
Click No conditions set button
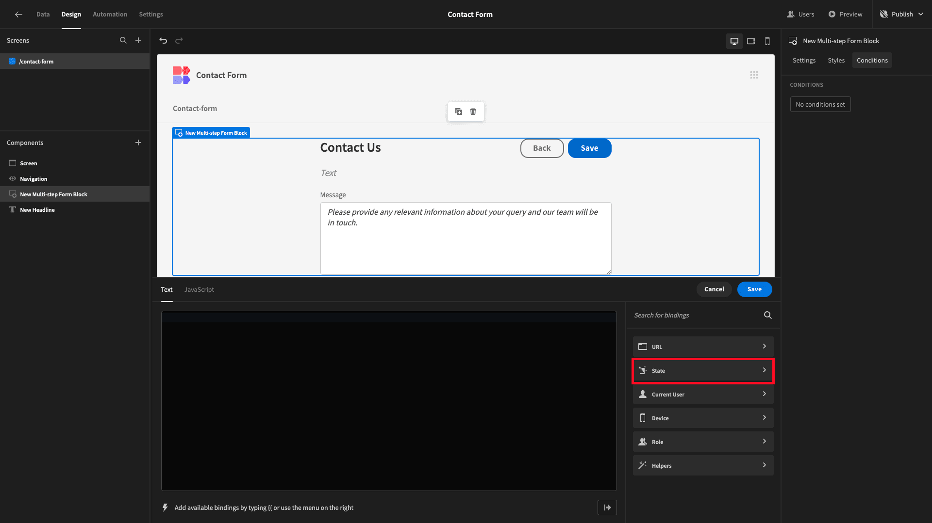(x=820, y=104)
